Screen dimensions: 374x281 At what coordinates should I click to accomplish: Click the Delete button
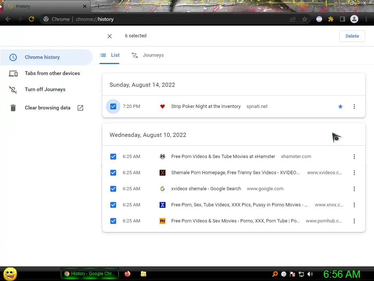point(352,36)
